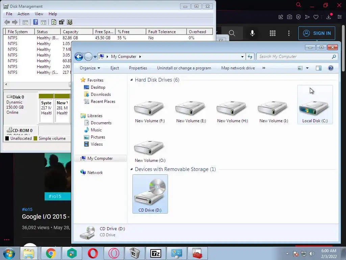
Task: Click Eject in Explorer toolbar
Action: coord(115,68)
